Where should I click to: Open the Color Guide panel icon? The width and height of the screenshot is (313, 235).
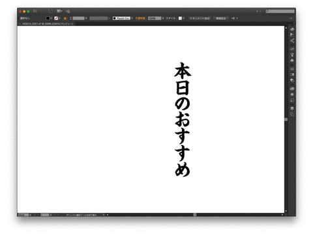tap(292, 35)
